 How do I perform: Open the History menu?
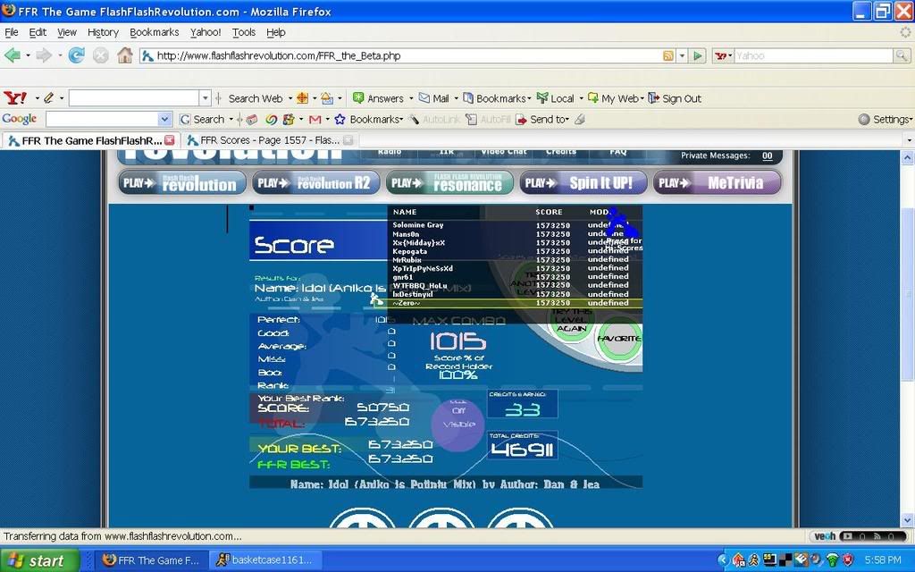[x=103, y=32]
